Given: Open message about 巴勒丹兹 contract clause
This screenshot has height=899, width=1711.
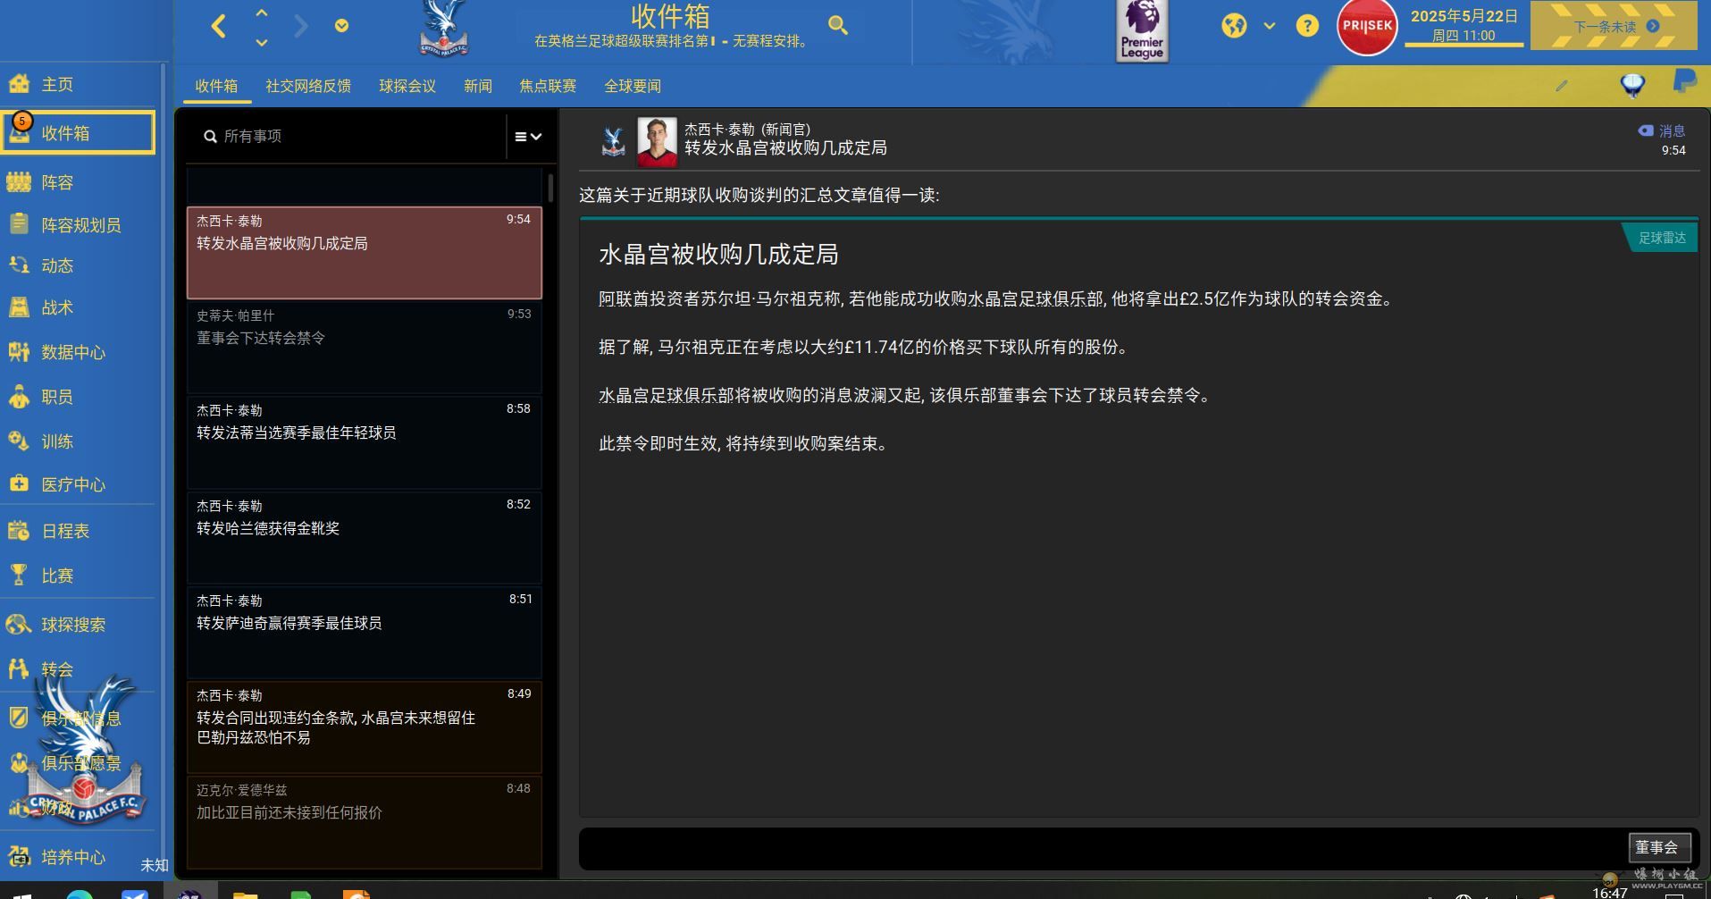Looking at the screenshot, I should [x=365, y=727].
